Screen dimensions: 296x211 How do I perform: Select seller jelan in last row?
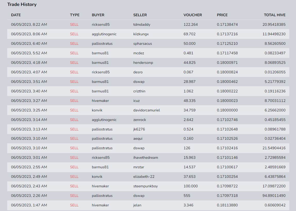pos(137,205)
